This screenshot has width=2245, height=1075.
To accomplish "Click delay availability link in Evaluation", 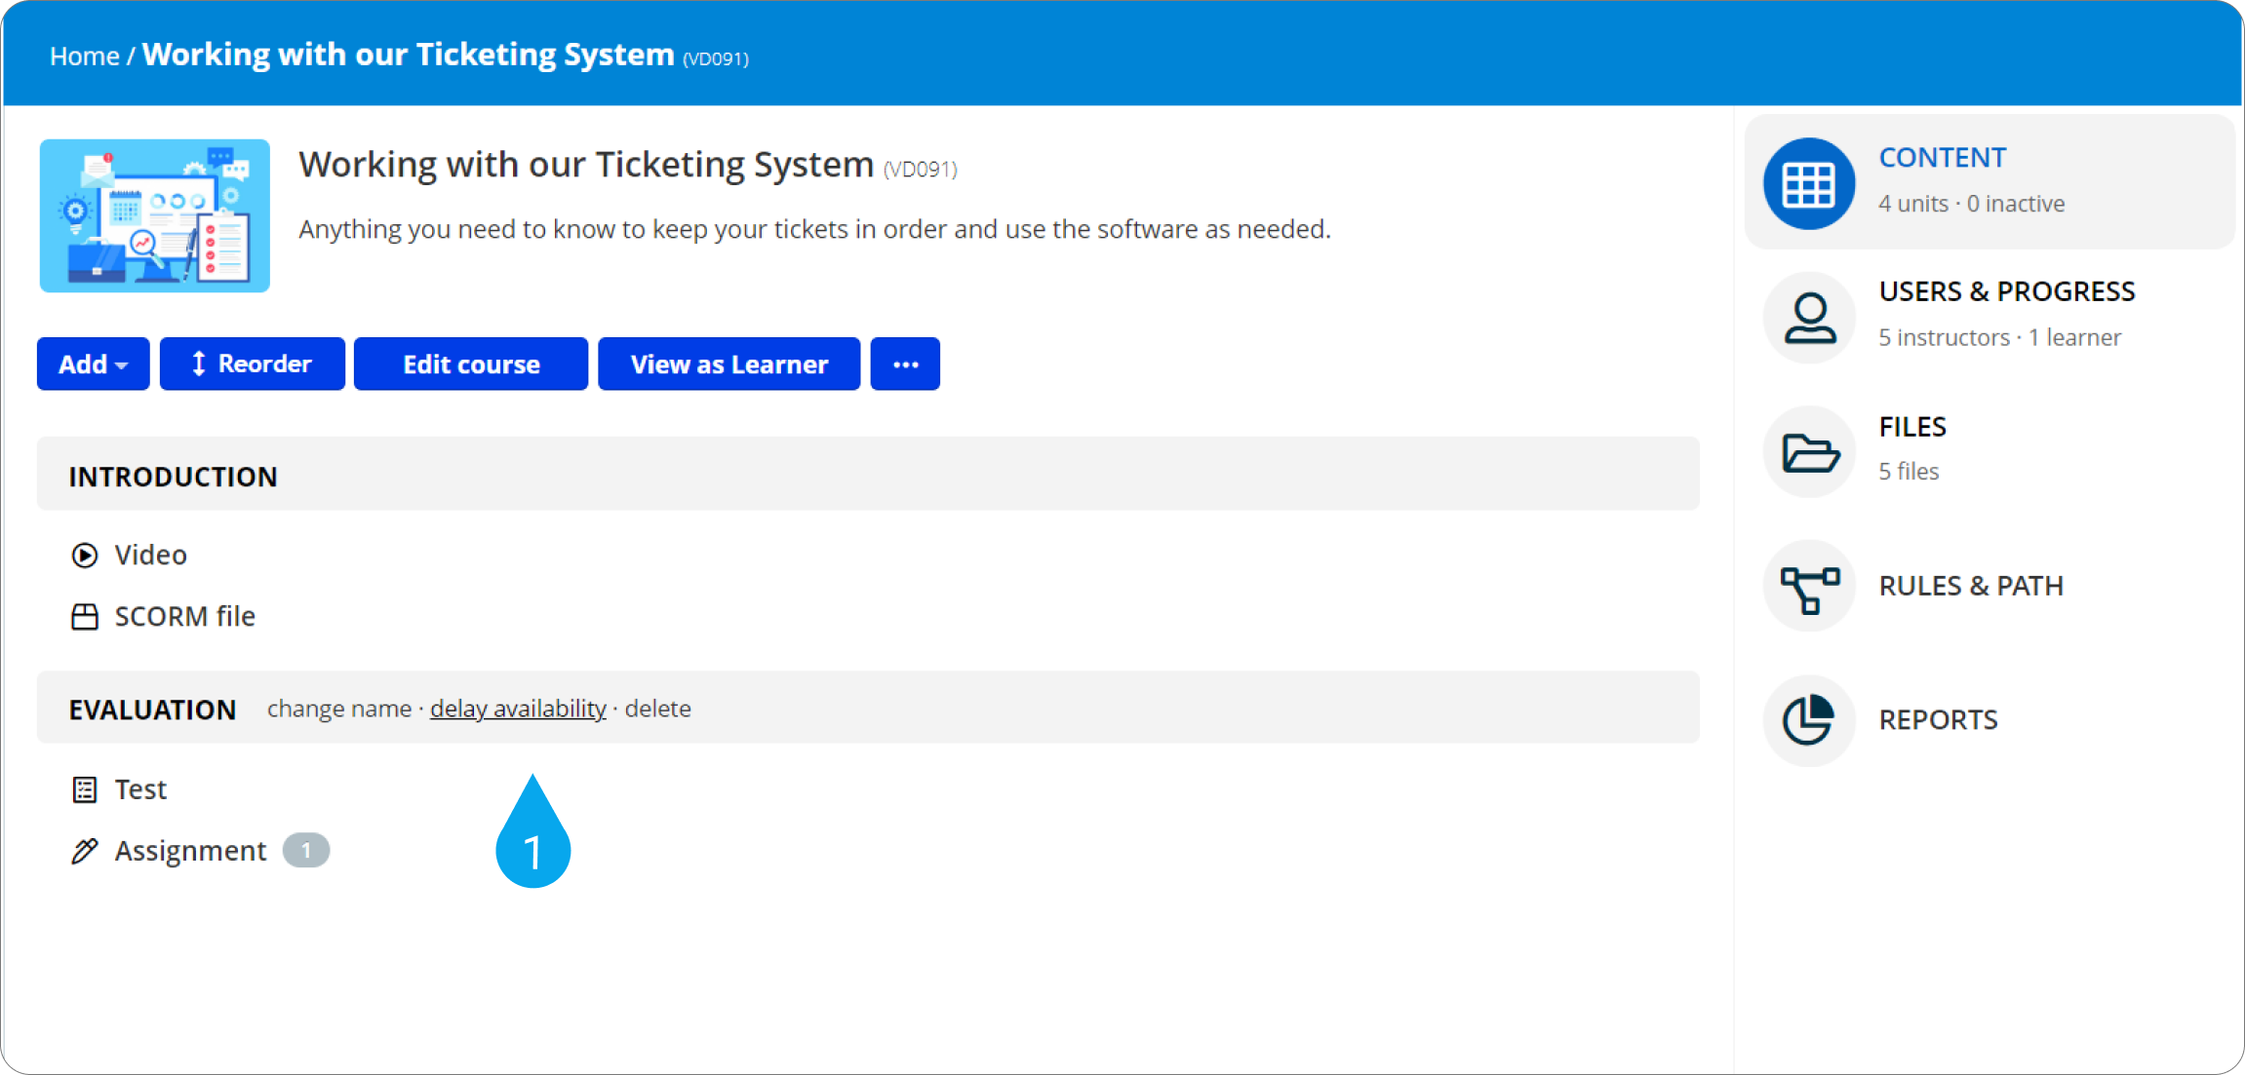I will click(x=518, y=709).
